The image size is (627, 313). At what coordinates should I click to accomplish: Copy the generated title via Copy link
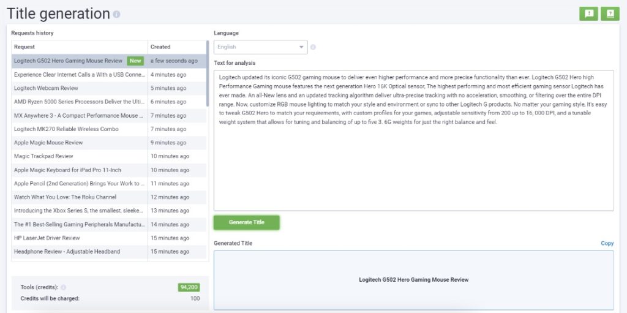pos(607,243)
